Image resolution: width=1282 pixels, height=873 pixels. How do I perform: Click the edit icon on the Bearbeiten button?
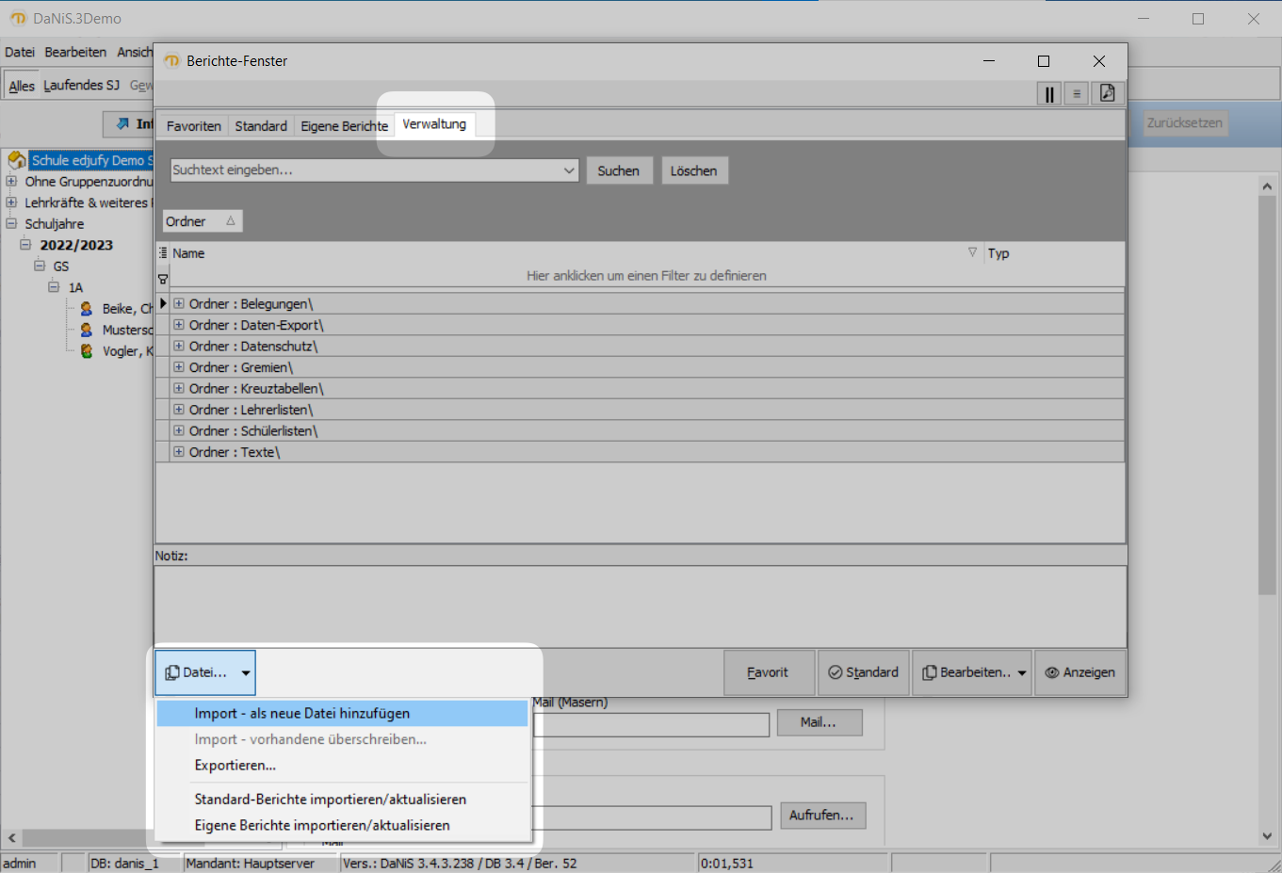click(928, 672)
